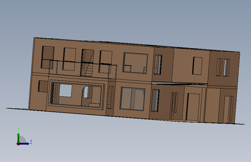Click the red X axis dot at the triad origin
The image size is (251, 162).
tap(18, 144)
